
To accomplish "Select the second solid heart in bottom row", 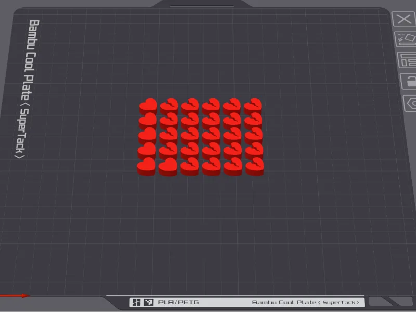I will (168, 166).
